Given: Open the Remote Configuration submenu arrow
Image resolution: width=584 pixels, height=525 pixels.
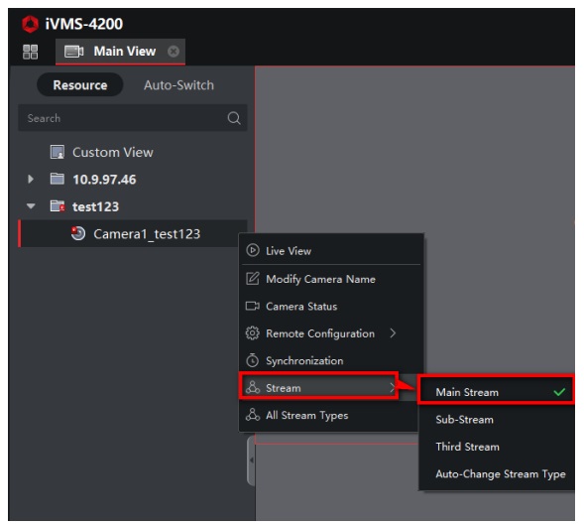Looking at the screenshot, I should pyautogui.click(x=393, y=333).
